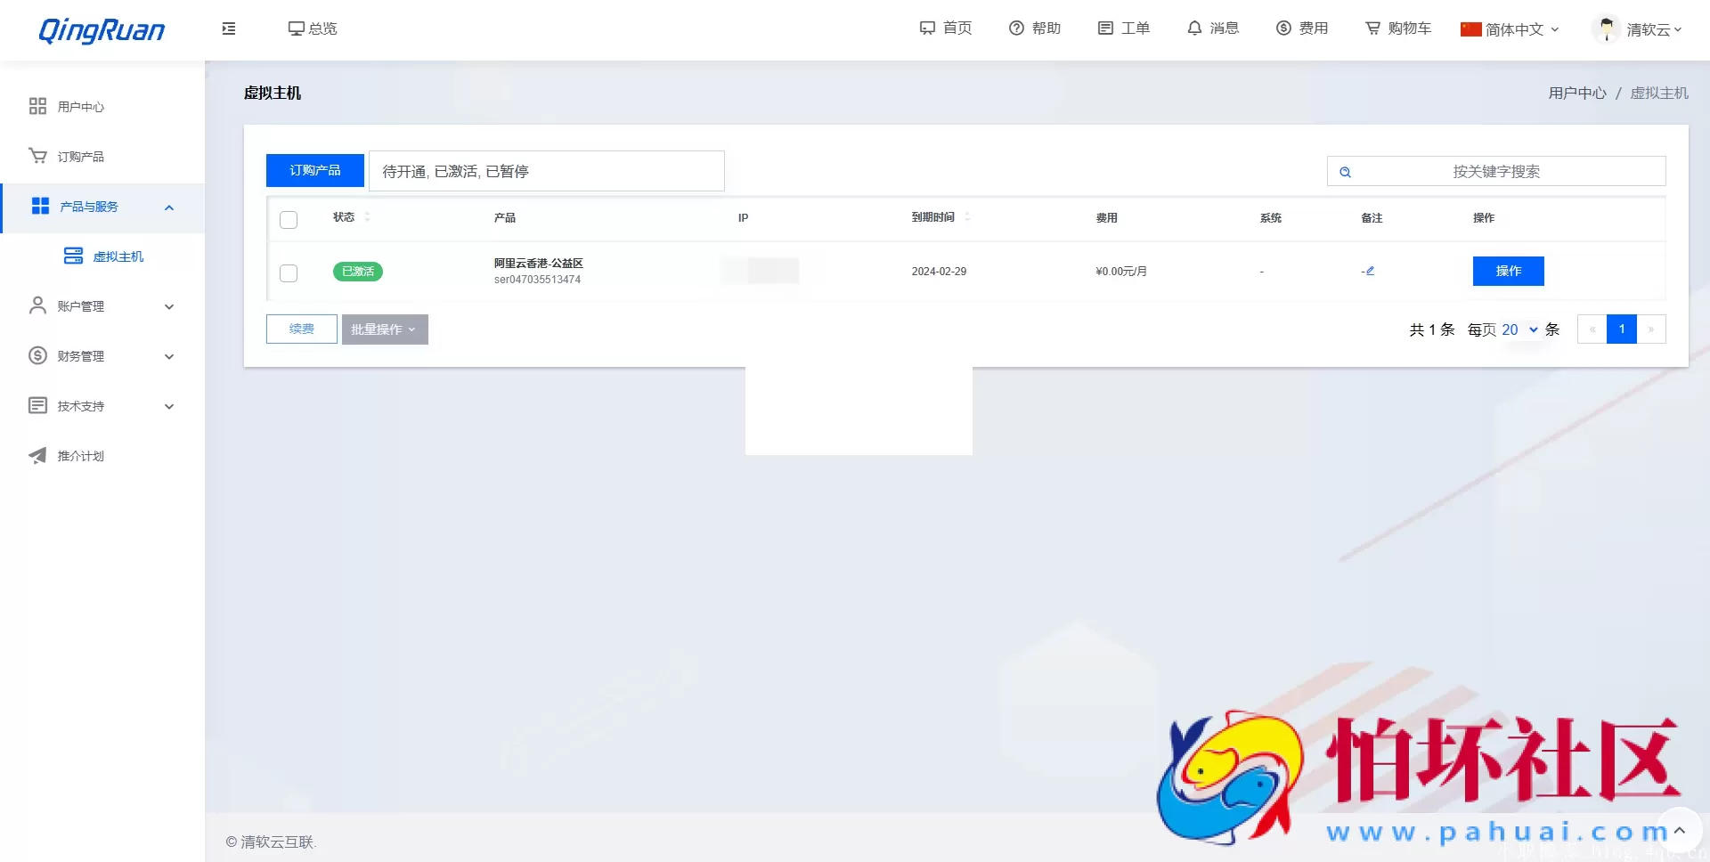Change page size in the 每页 20 dropdown

point(1516,329)
